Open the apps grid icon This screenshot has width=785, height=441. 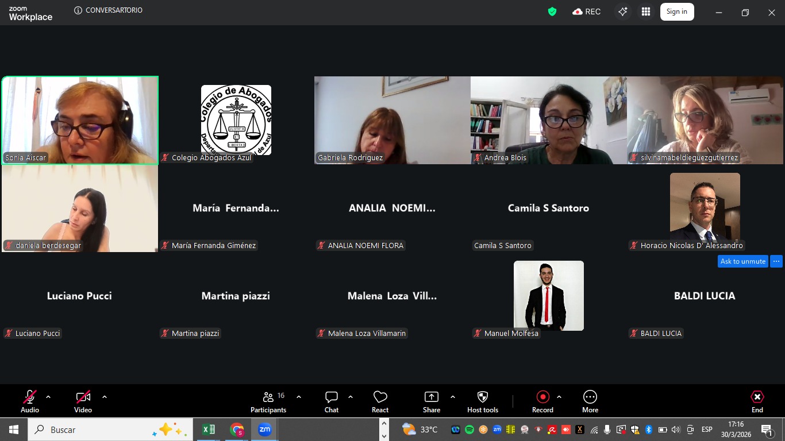tap(646, 11)
